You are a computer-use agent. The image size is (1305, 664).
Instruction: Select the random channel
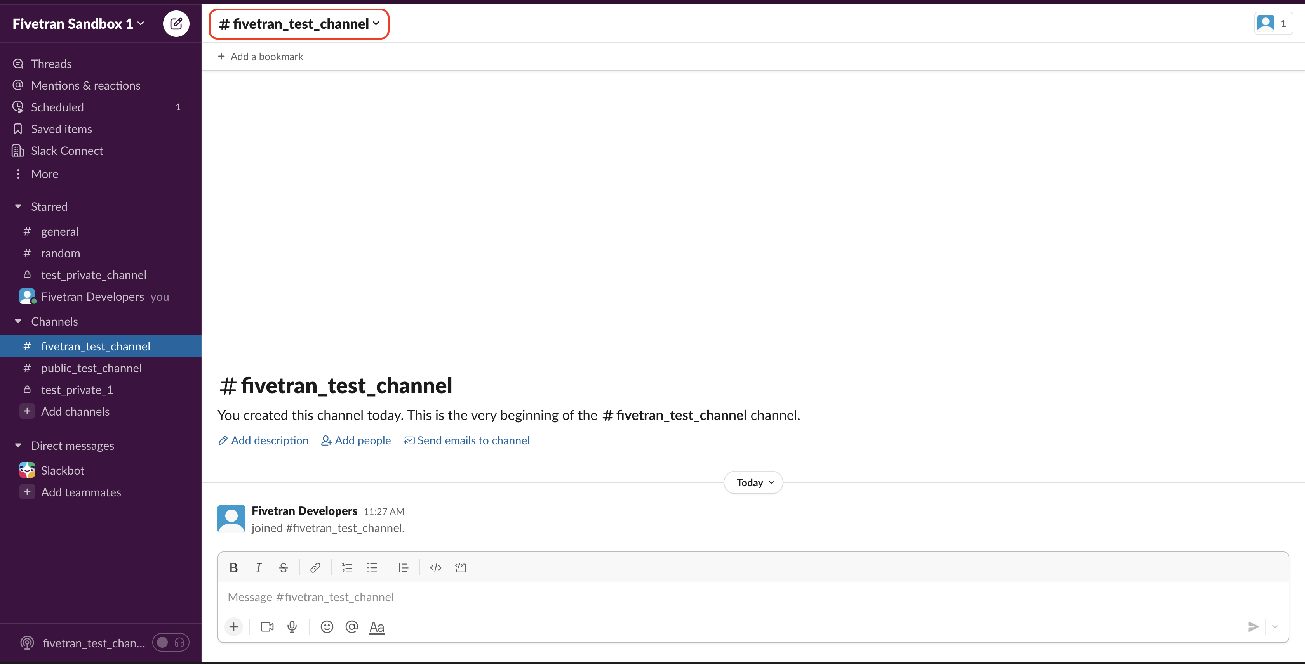tap(101, 253)
